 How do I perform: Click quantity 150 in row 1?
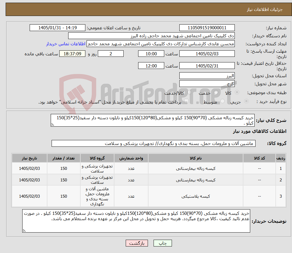pyautogui.click(x=63, y=168)
